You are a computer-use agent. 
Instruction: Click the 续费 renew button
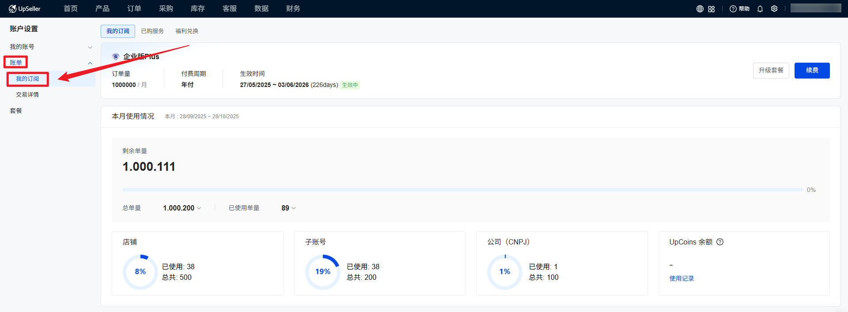point(812,71)
